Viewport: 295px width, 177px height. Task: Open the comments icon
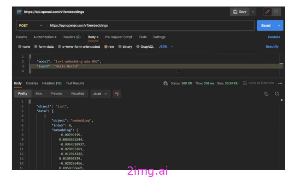click(x=276, y=12)
